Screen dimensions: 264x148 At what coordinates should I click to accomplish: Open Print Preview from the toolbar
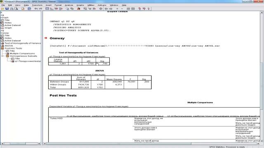16,9
